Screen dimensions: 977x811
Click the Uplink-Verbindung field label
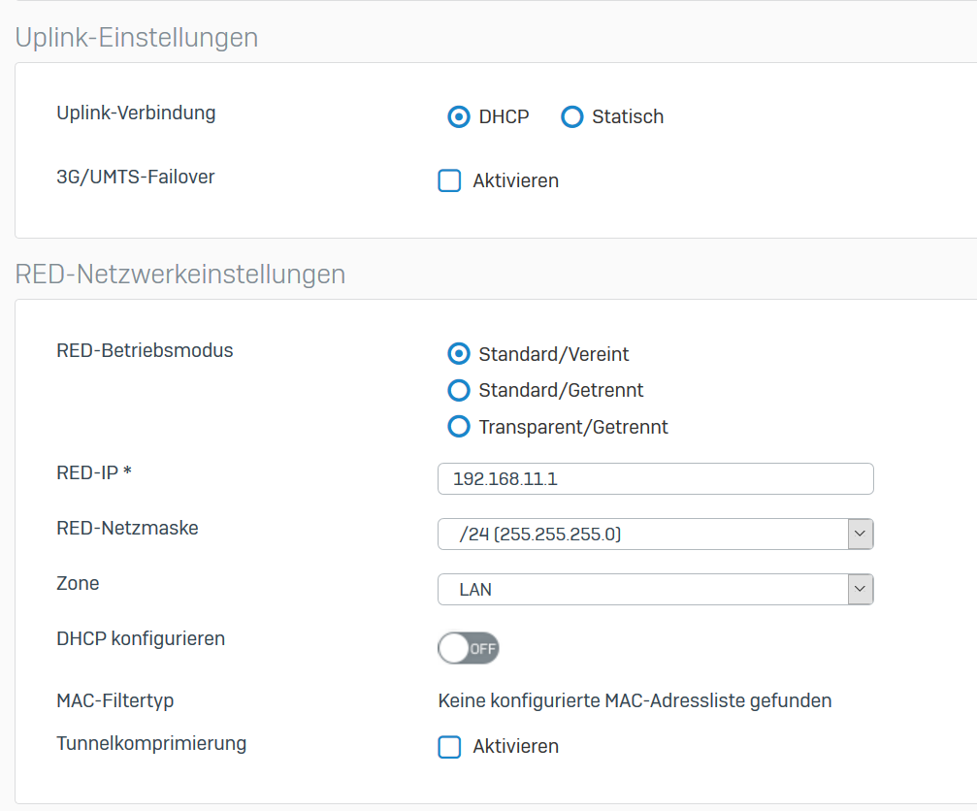click(136, 113)
